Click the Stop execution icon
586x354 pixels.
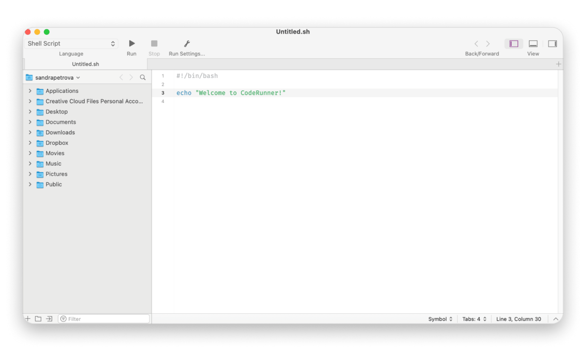154,43
